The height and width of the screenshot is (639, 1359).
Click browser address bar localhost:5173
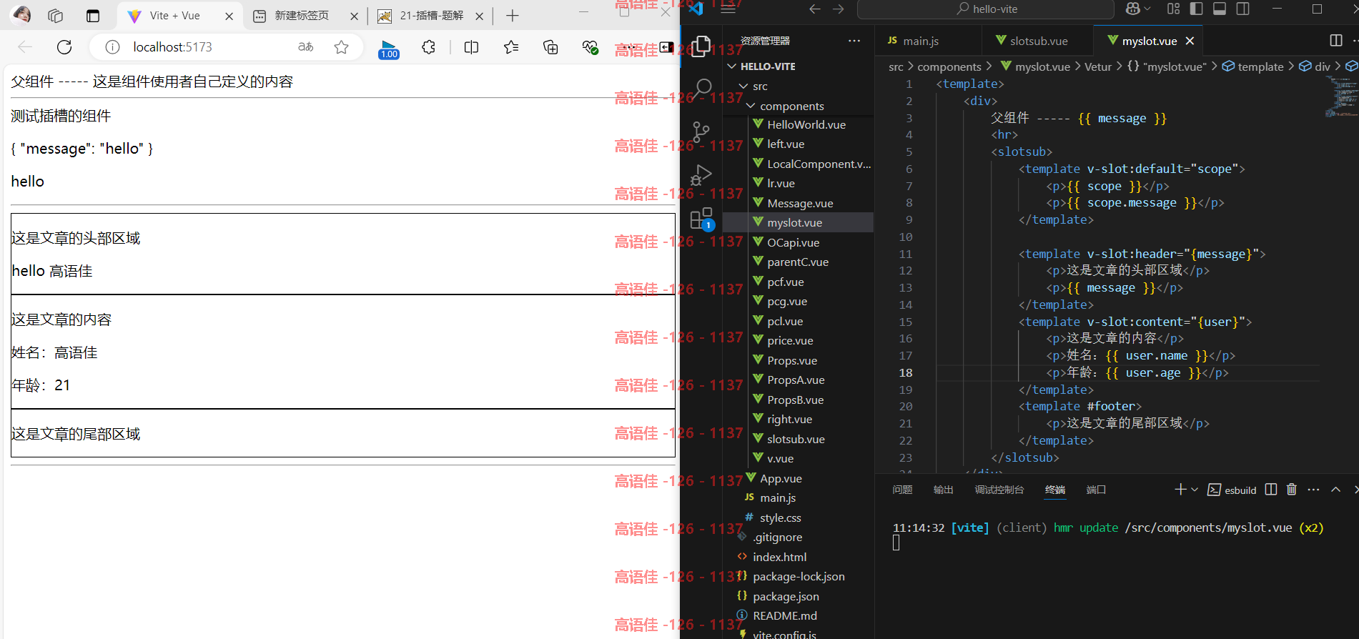(x=172, y=47)
